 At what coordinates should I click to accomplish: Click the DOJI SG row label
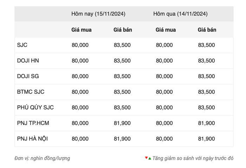coord(28,76)
